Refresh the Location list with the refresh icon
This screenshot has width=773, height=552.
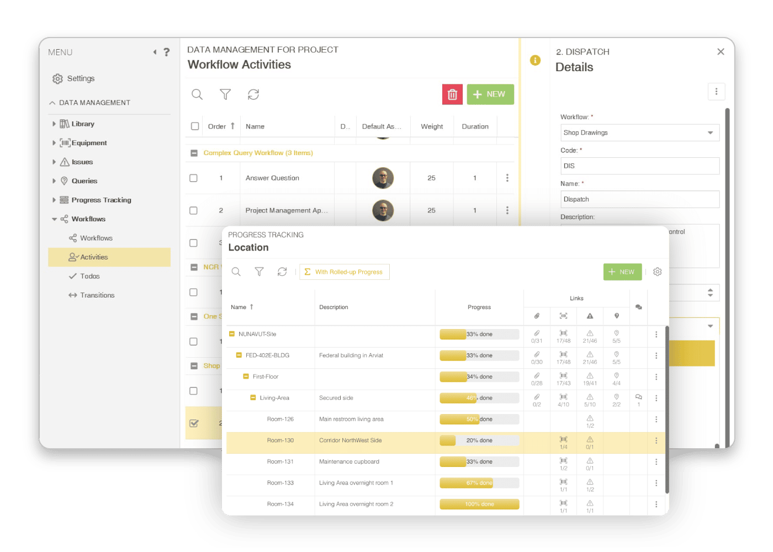pos(282,272)
